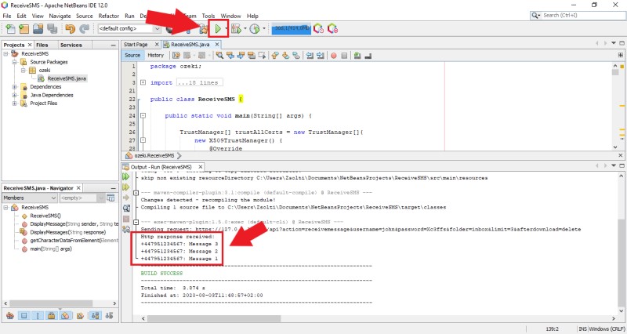Click the Profile Project toolbar icon

(254, 29)
